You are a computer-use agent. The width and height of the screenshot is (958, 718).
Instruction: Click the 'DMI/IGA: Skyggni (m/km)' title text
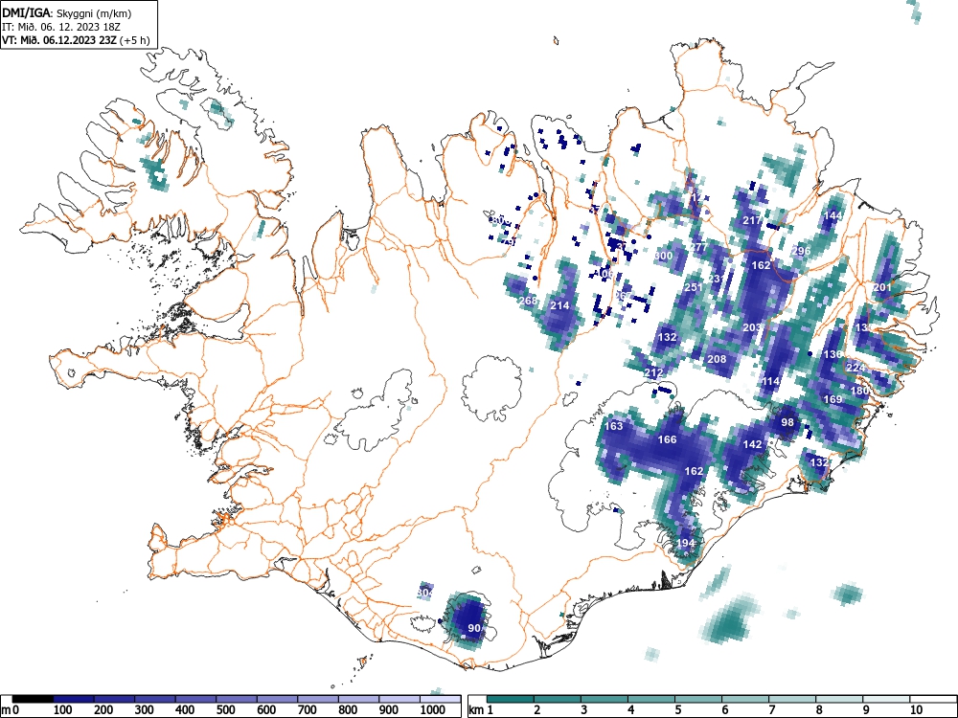(x=67, y=13)
